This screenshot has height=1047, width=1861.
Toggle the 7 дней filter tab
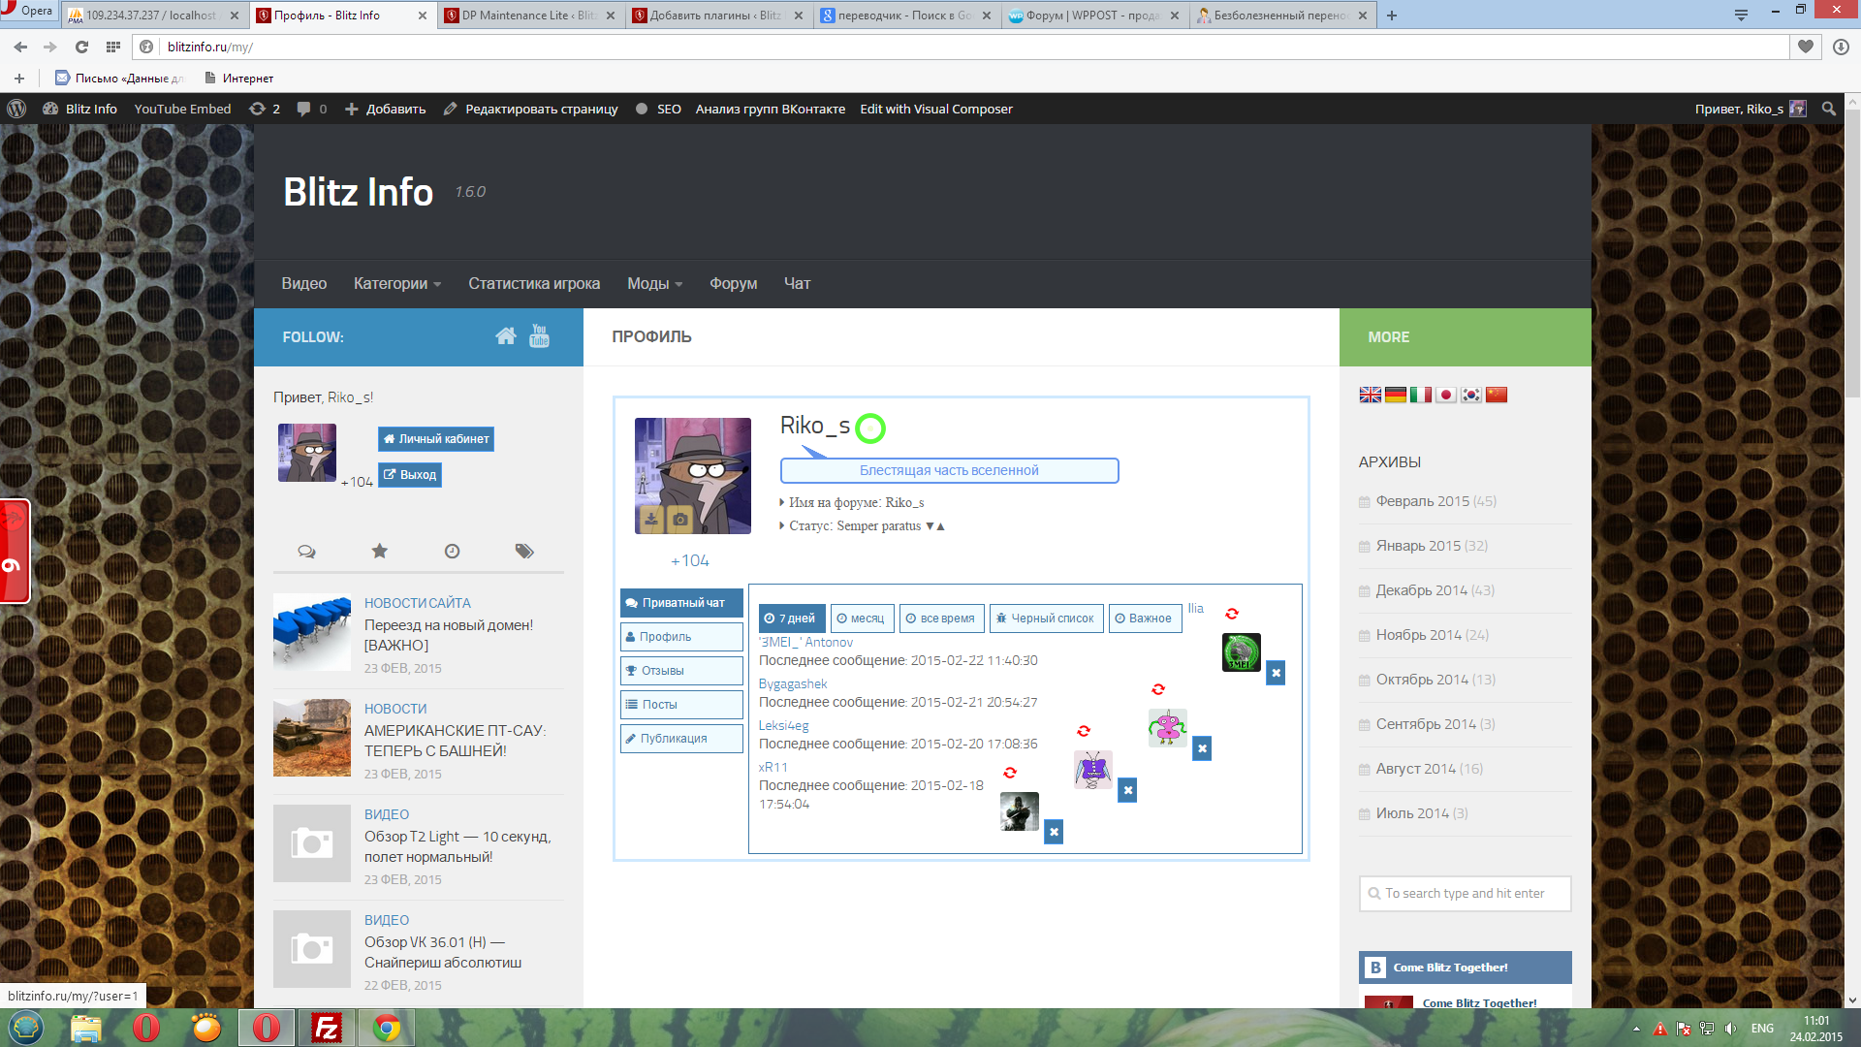(x=787, y=618)
